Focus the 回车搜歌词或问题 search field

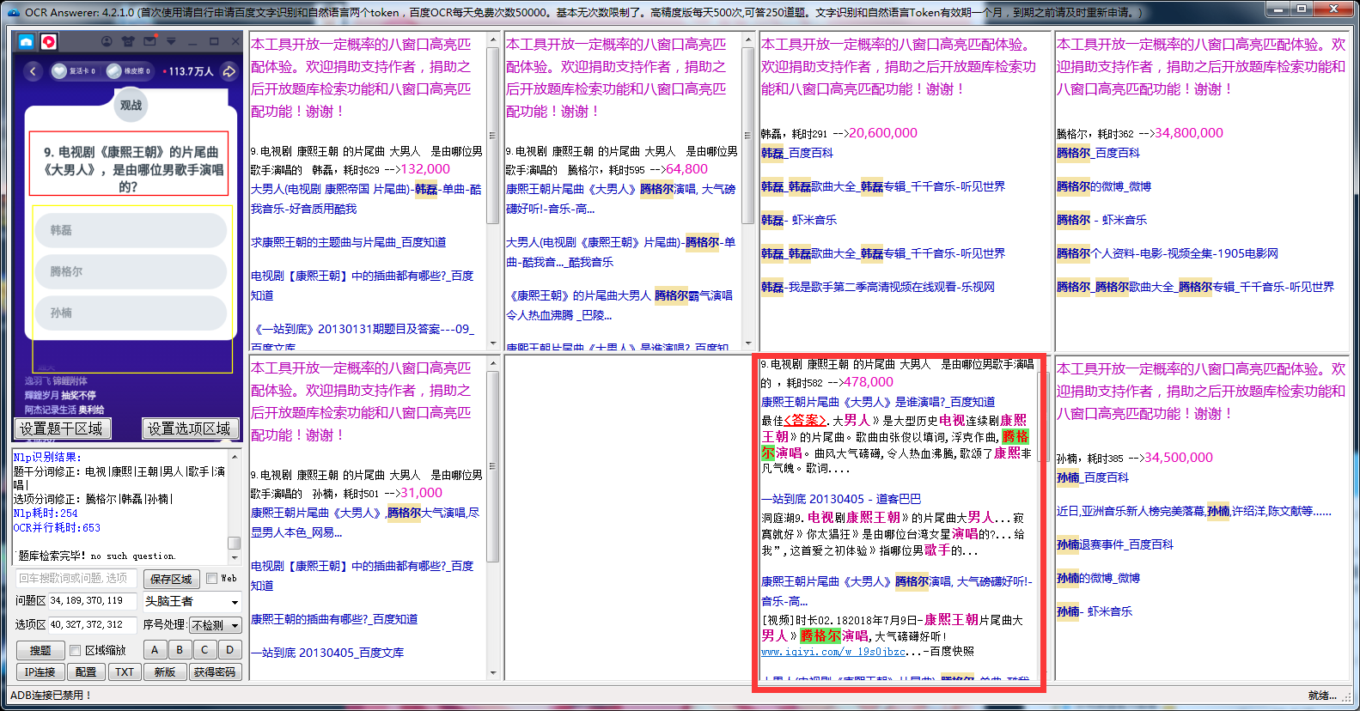pyautogui.click(x=76, y=578)
